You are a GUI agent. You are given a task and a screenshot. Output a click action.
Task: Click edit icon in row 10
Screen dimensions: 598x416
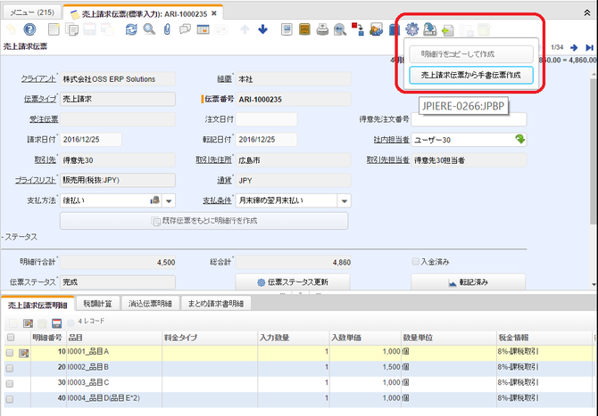point(23,354)
